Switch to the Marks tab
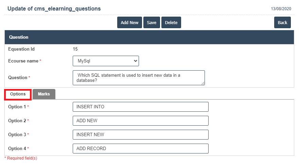 pyautogui.click(x=44, y=94)
